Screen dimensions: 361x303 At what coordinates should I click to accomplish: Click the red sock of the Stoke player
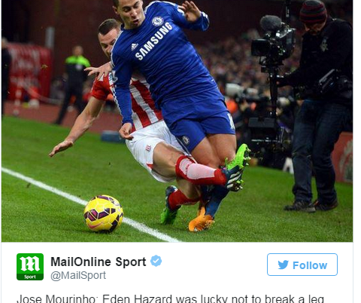[x=200, y=171]
